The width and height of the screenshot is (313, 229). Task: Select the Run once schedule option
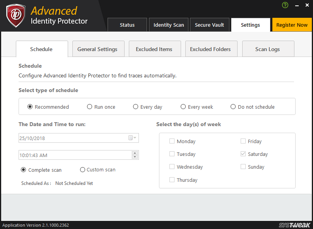(x=89, y=107)
